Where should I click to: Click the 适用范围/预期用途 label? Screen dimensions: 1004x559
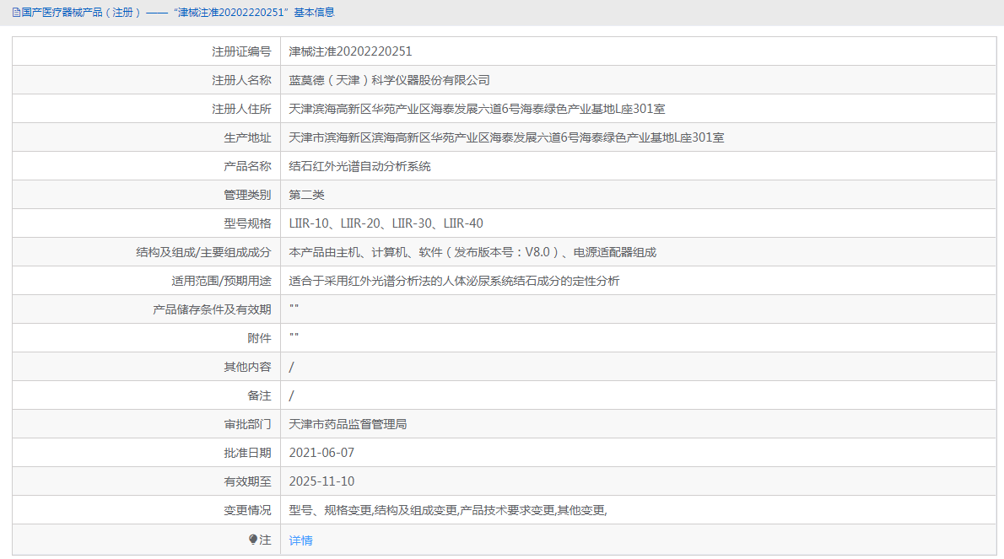tap(221, 281)
